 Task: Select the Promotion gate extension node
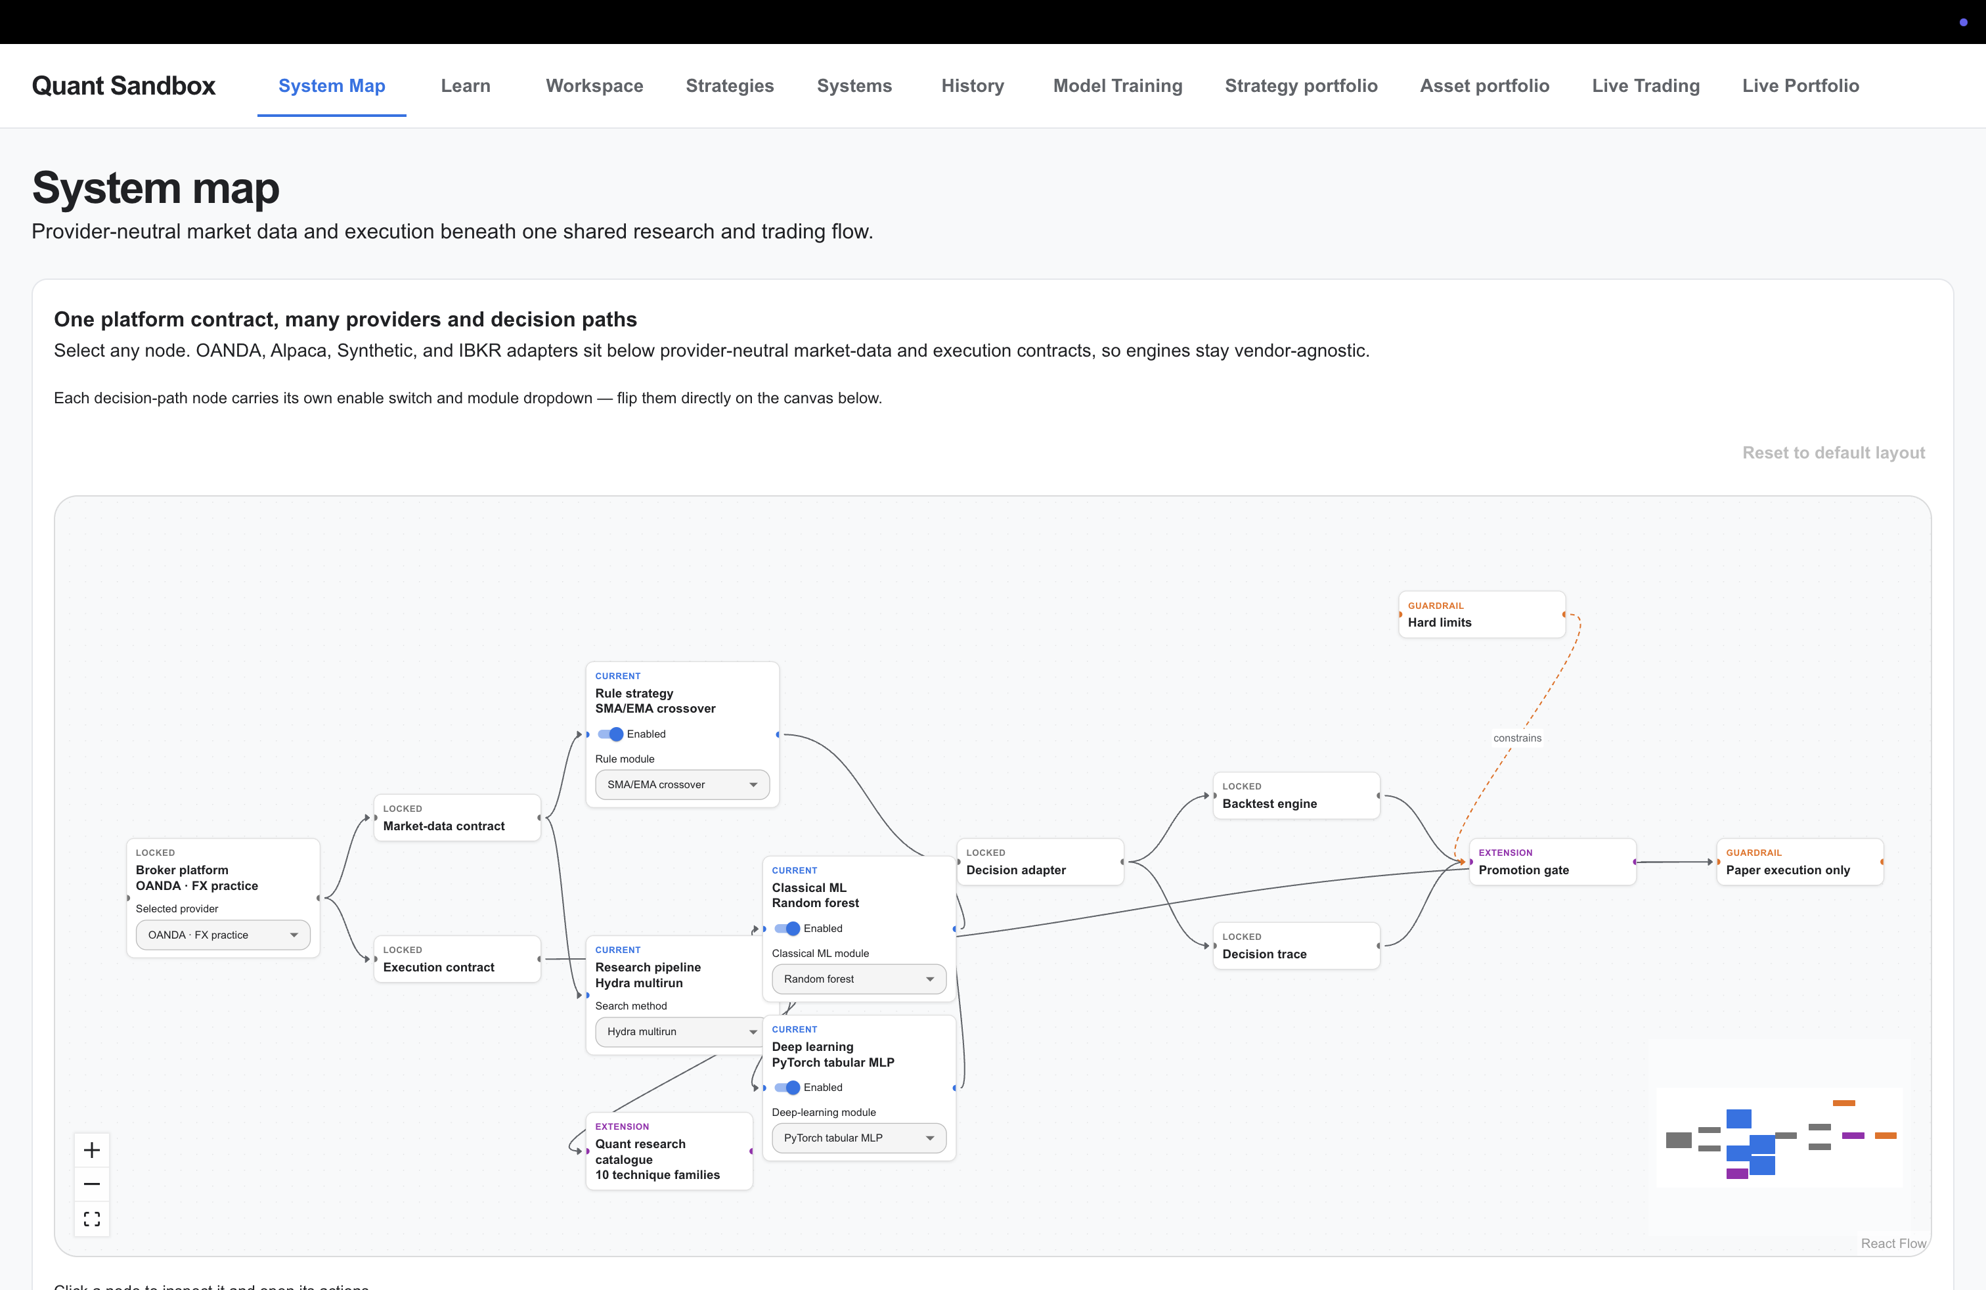1552,862
